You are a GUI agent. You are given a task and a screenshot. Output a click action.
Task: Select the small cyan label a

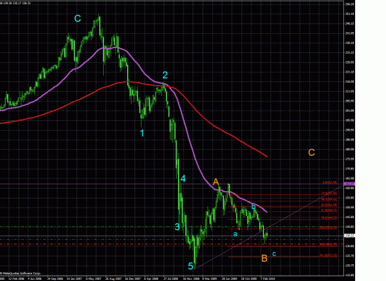click(235, 234)
